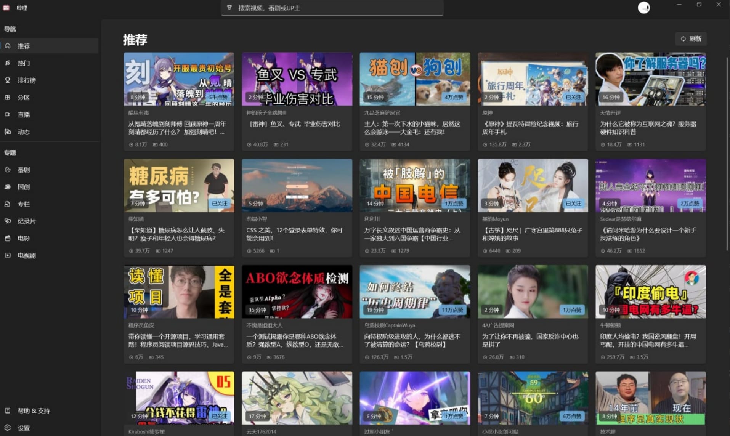Open the 旅行周年手札 video thumbnail

[x=533, y=79]
